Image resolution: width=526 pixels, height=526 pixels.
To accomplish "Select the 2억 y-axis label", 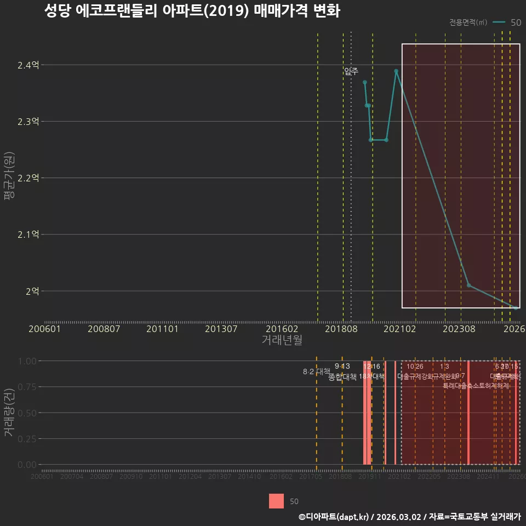I will [x=32, y=291].
